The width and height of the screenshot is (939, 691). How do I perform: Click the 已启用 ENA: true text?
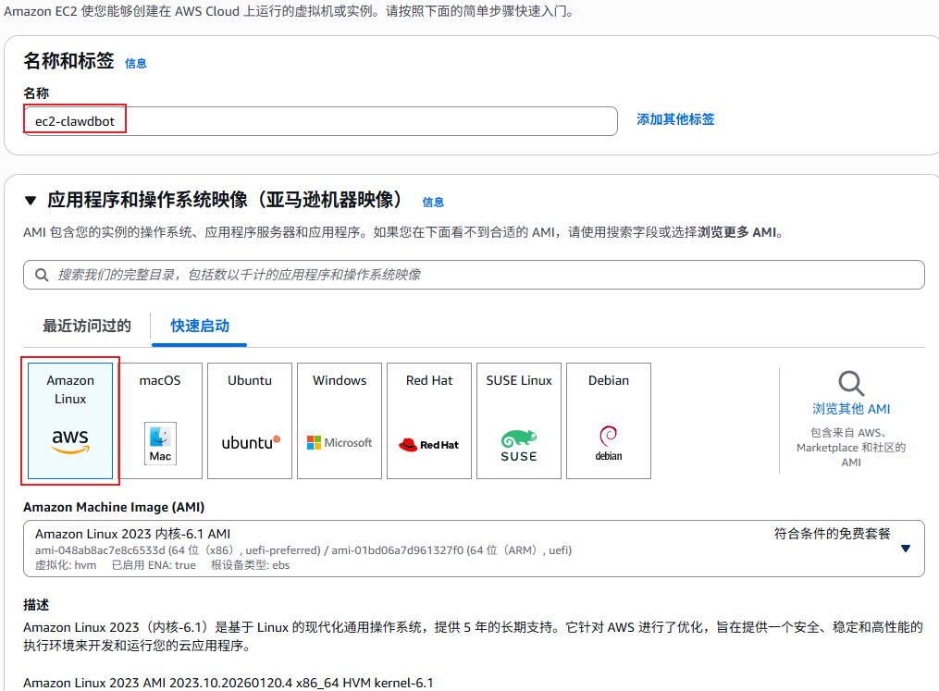click(x=154, y=565)
